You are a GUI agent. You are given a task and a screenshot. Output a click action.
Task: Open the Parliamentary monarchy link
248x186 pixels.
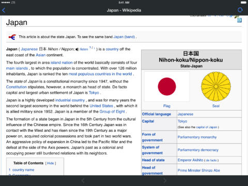coord(197,137)
